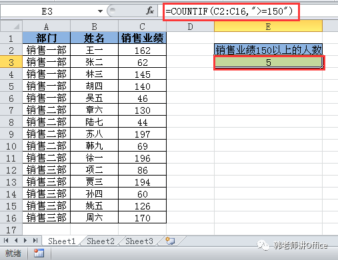This screenshot has width=338, height=260.
Task: Select the cell with name 贾三
Action: click(94, 182)
